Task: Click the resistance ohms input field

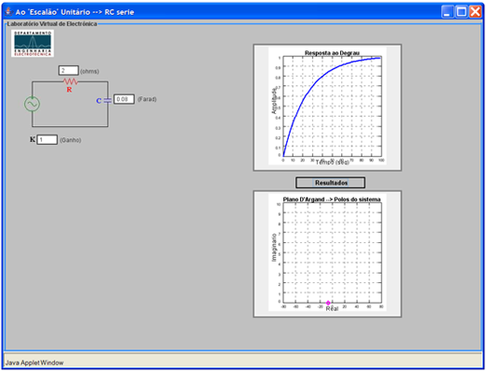Action: pos(68,70)
